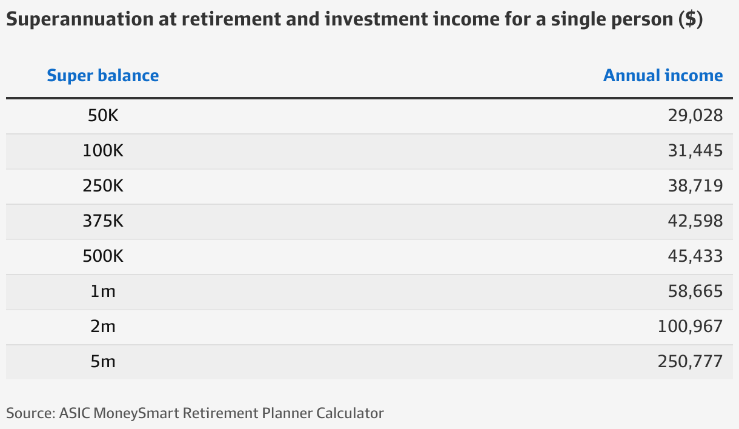
Task: Click the 45,433 annual income value
Action: [695, 256]
